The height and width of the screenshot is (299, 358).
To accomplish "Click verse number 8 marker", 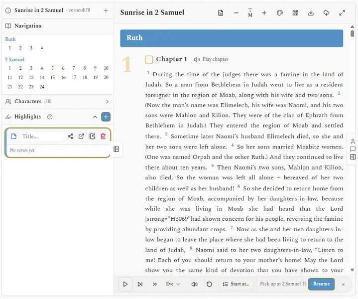I will coord(191,248).
